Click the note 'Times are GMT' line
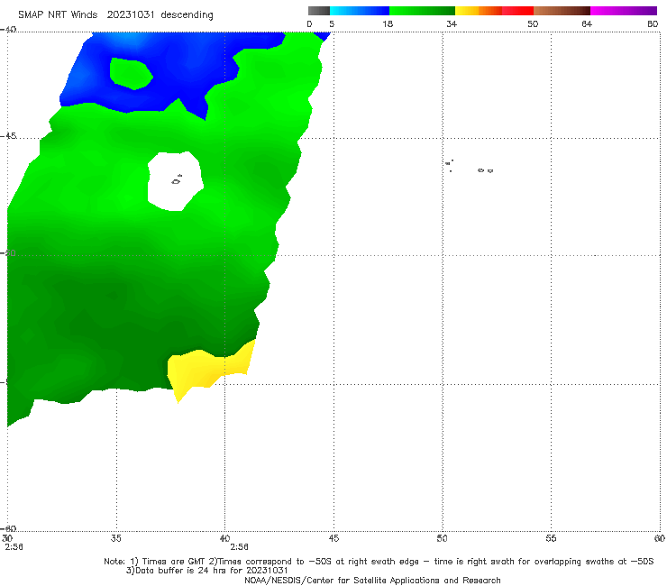The width and height of the screenshot is (667, 586). (x=379, y=562)
